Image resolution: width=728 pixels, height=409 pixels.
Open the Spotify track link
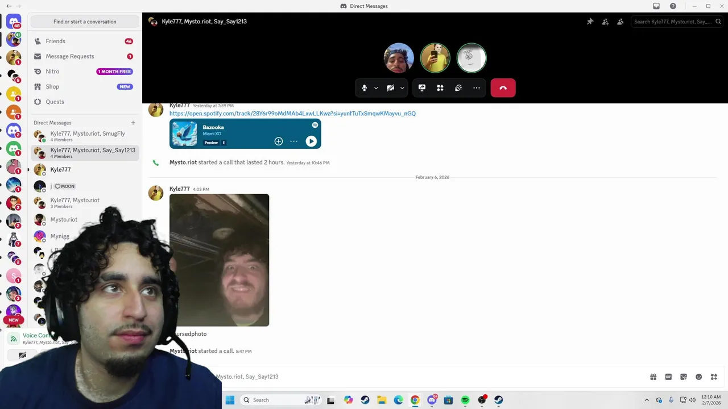click(292, 114)
